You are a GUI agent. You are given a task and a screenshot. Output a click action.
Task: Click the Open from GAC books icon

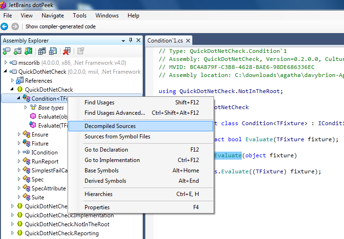(28, 51)
